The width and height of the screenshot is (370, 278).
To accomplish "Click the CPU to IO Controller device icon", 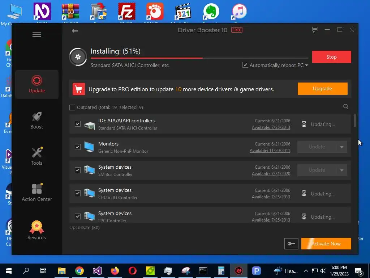I will click(x=90, y=193).
